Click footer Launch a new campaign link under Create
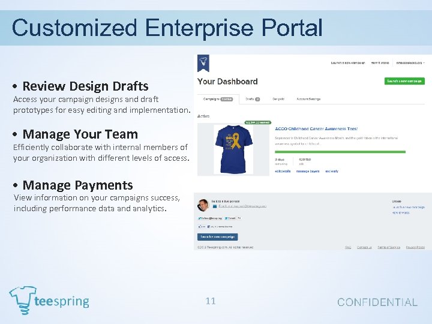The width and height of the screenshot is (432, 324). (409, 207)
